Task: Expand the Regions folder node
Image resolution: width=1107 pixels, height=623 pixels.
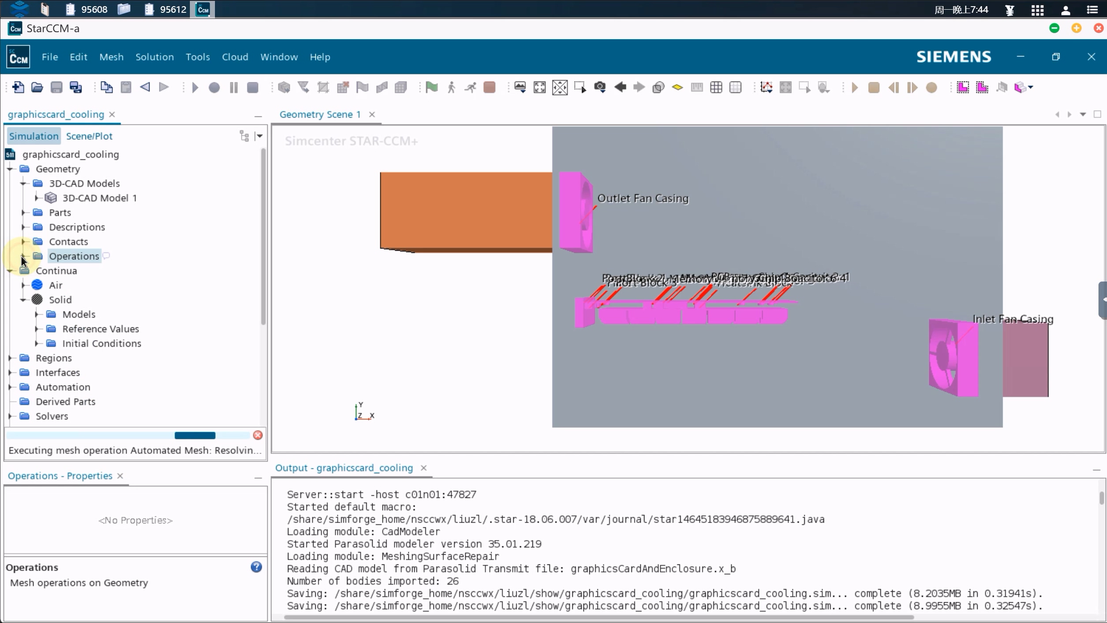Action: 10,358
